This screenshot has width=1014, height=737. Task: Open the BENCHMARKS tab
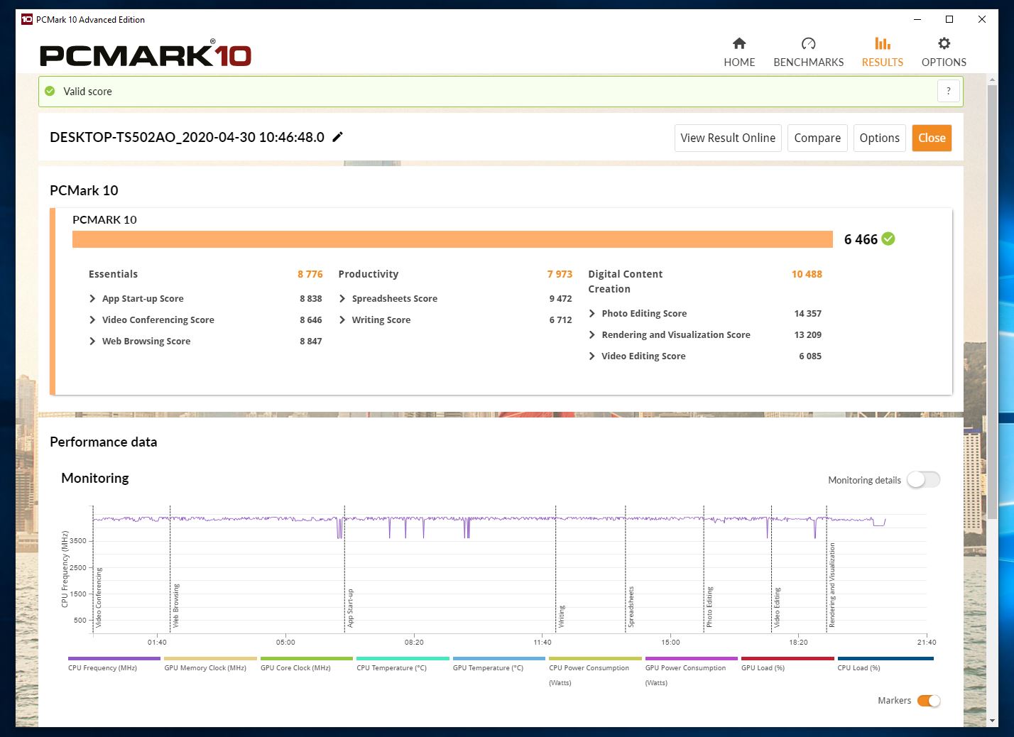point(808,53)
